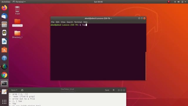The height and width of the screenshot is (106, 188).
Task: Click the terminal scrollbar
Action: [146, 66]
